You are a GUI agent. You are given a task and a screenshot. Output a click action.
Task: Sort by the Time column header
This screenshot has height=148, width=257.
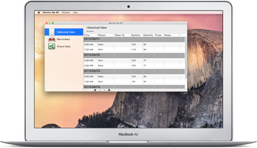pyautogui.click(x=90, y=35)
